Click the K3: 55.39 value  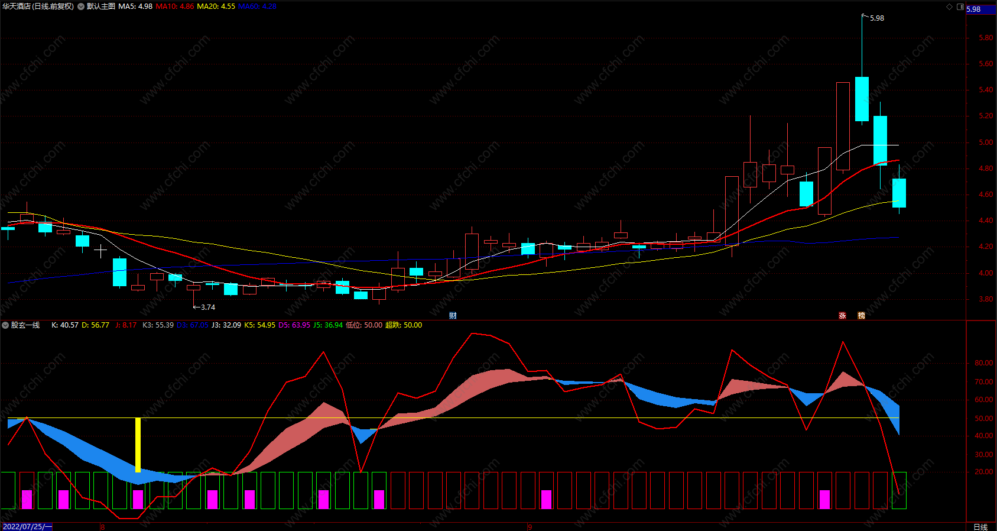click(158, 325)
